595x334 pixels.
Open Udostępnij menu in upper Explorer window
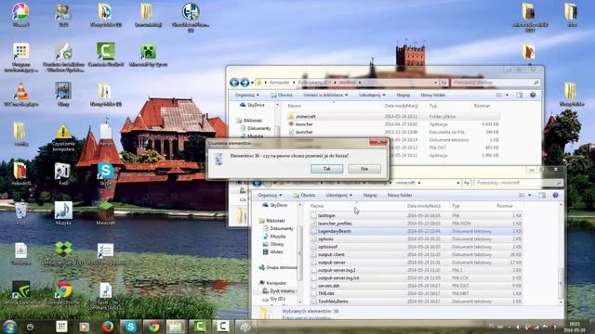click(x=372, y=95)
